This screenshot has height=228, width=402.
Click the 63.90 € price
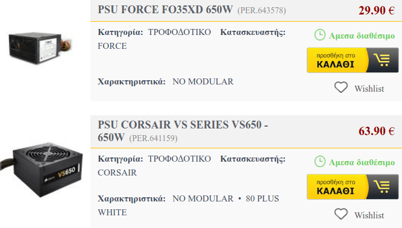click(376, 131)
